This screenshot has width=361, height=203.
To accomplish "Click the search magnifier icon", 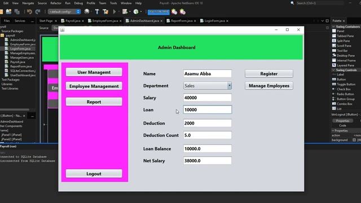I will pyautogui.click(x=292, y=3).
